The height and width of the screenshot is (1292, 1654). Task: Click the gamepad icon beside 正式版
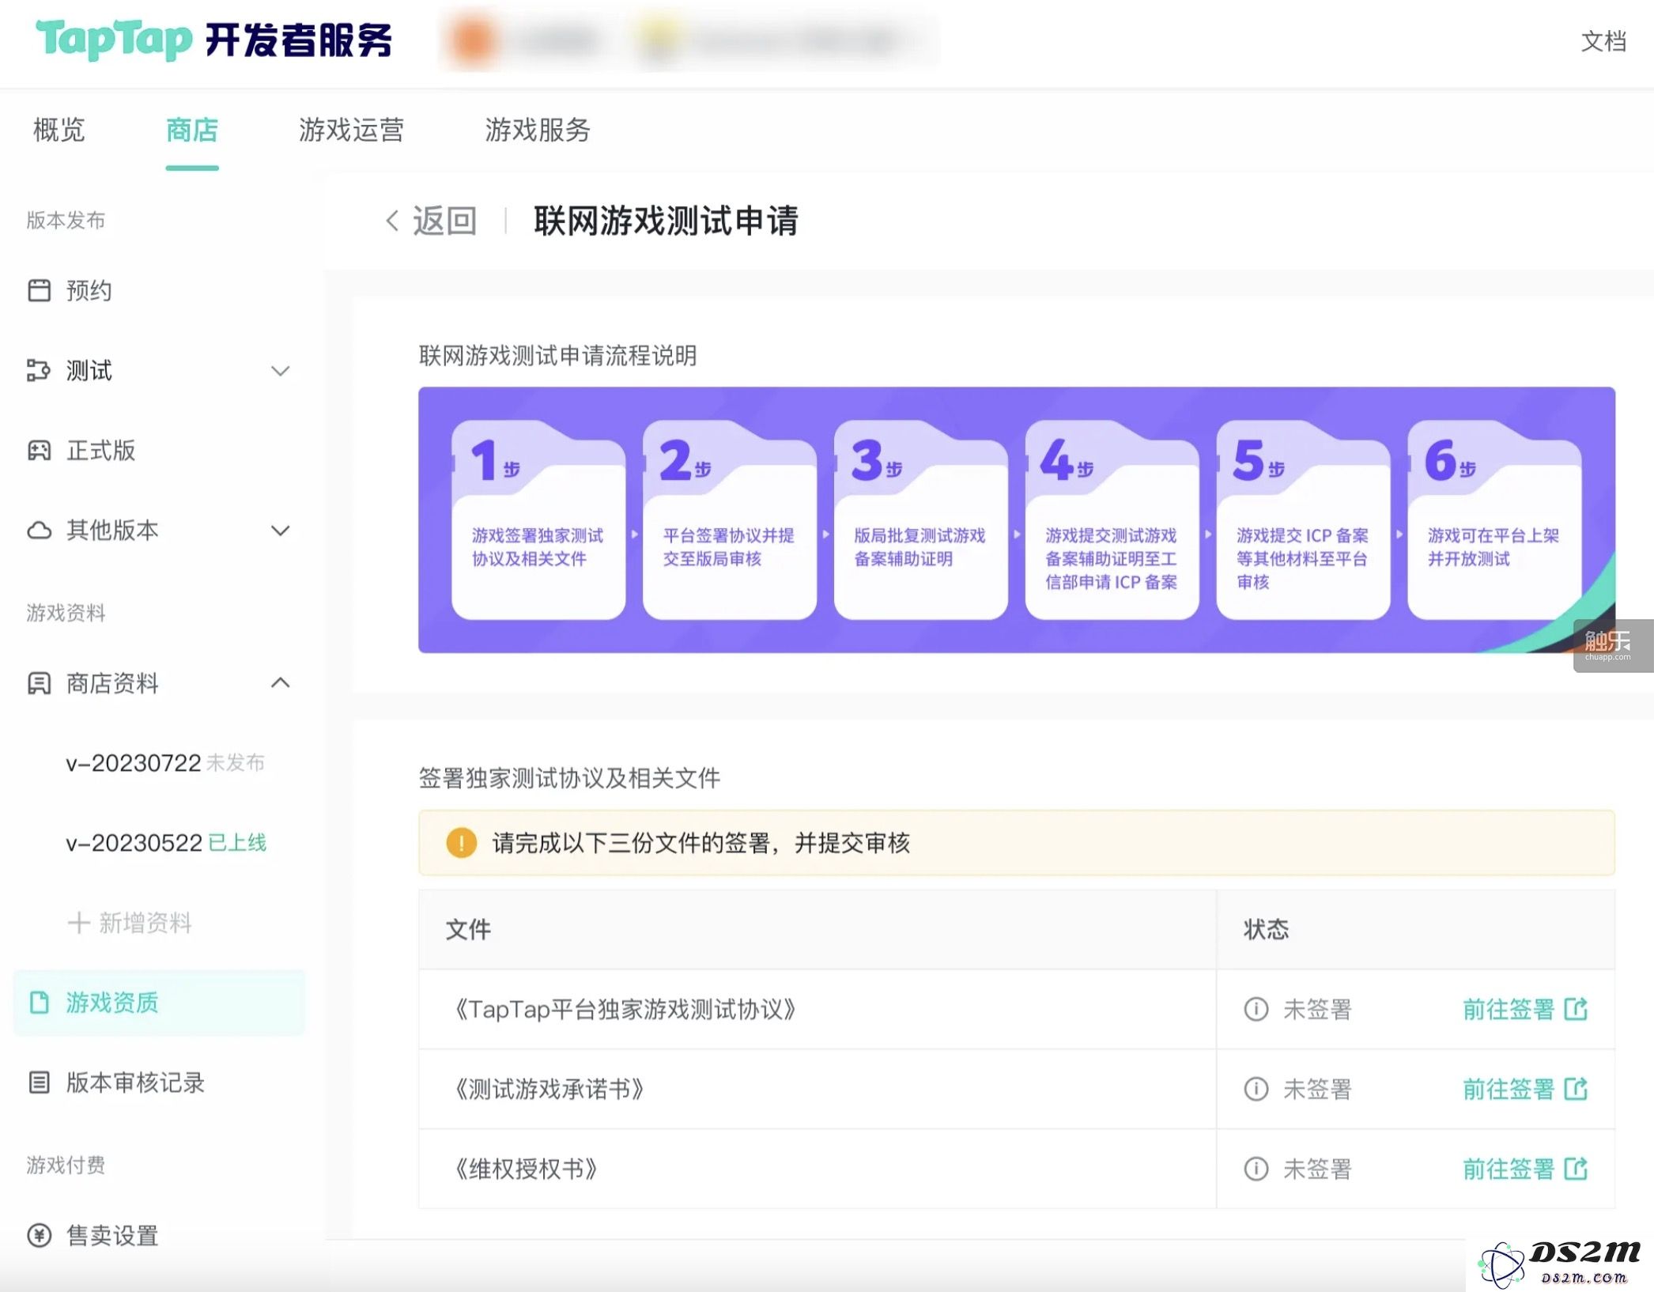coord(39,450)
